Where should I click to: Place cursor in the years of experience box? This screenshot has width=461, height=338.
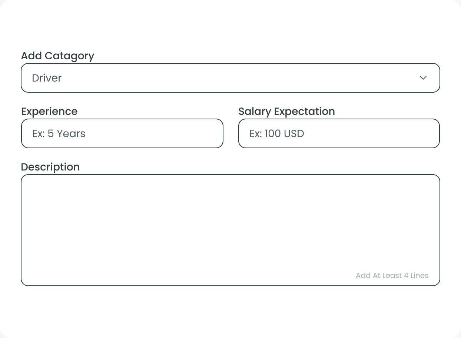(x=148, y=133)
